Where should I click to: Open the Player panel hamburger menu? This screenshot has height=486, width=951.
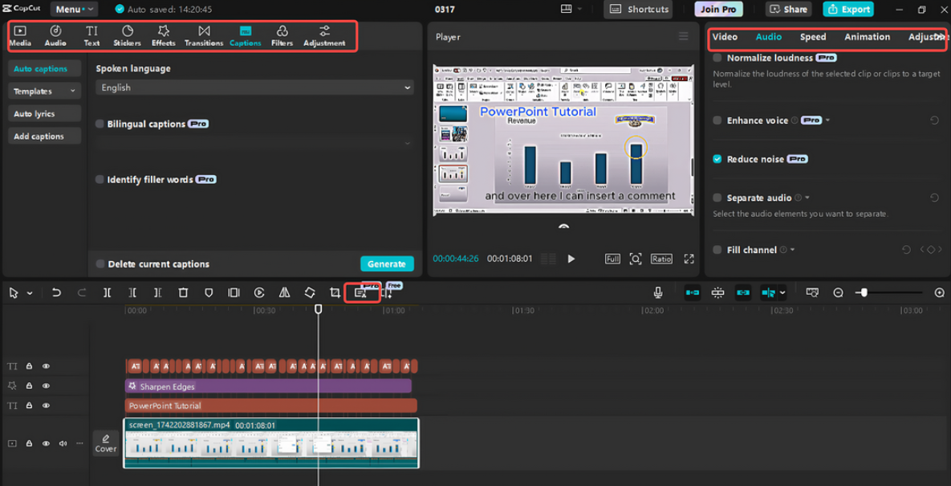point(684,37)
